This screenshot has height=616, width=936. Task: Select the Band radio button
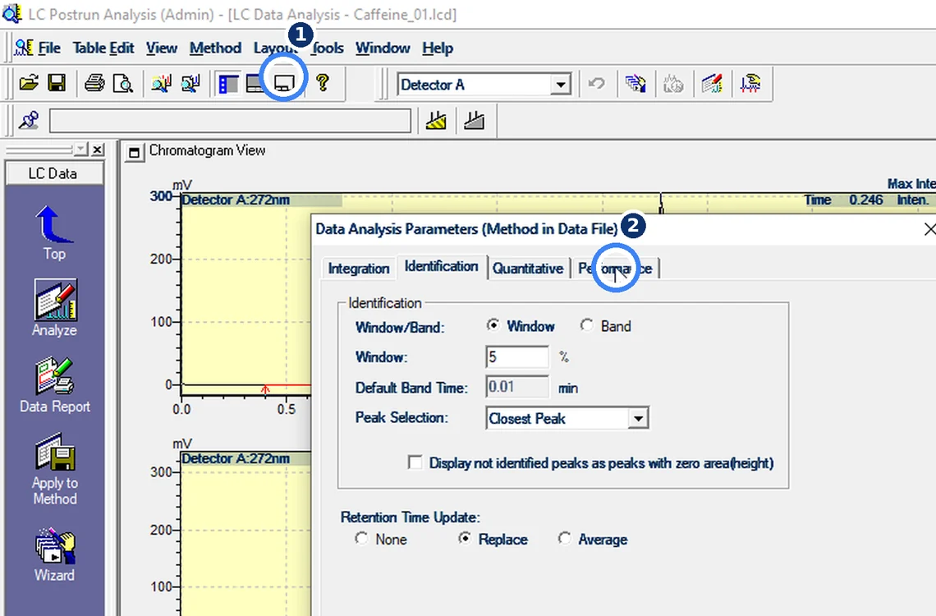587,325
